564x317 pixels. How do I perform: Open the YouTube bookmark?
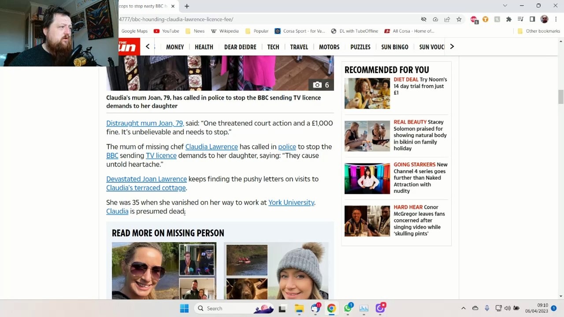pyautogui.click(x=166, y=31)
